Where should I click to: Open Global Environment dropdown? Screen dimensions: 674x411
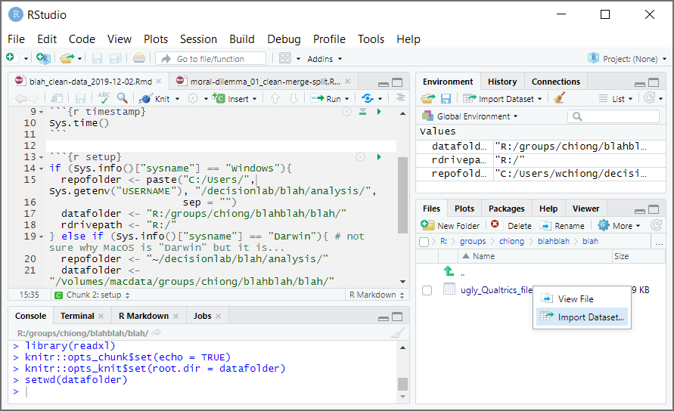471,116
